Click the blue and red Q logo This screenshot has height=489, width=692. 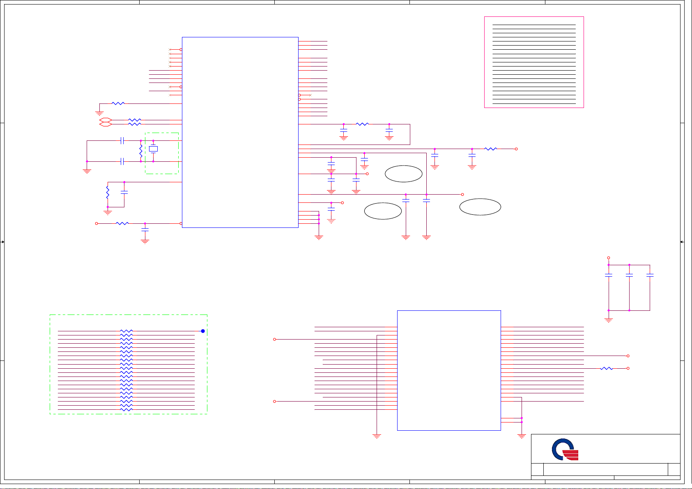point(565,450)
